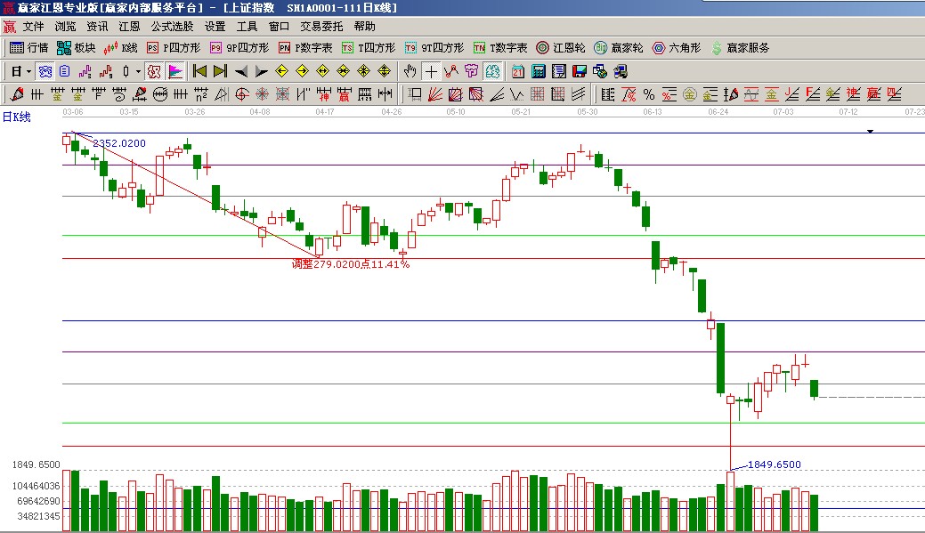Click the 1849.6500 low price label
The image size is (925, 533).
pyautogui.click(x=773, y=464)
